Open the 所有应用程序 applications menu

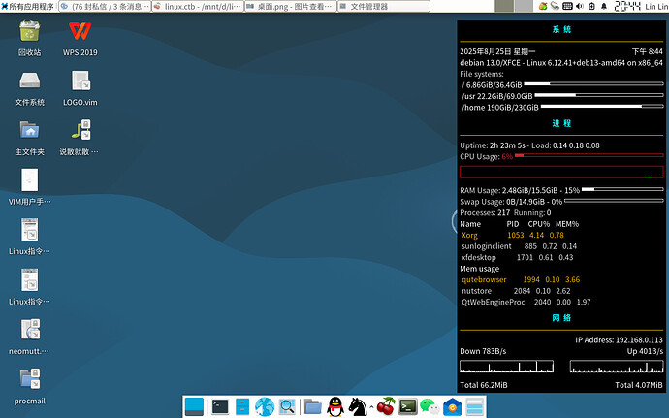(27, 7)
